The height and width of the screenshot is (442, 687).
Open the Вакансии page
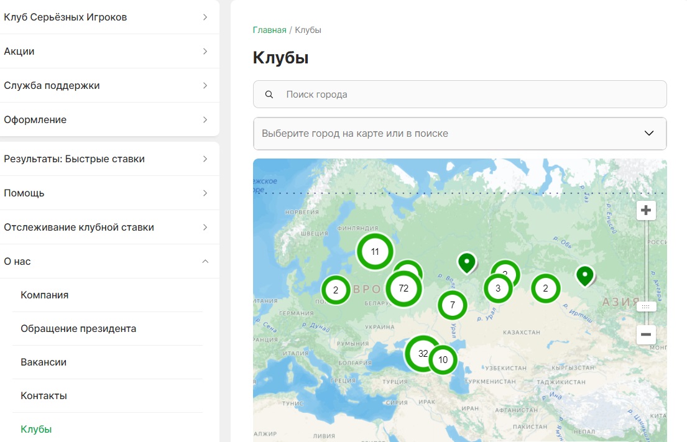click(108, 362)
